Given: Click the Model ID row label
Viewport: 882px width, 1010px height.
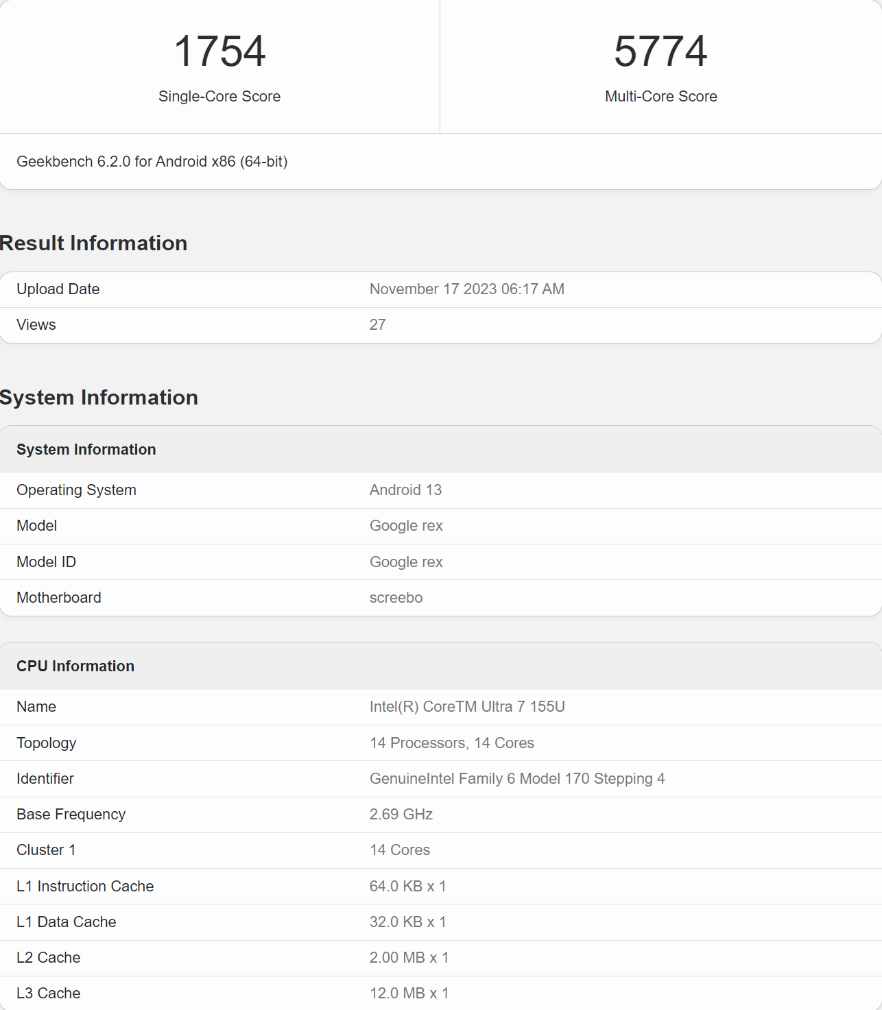Looking at the screenshot, I should tap(46, 562).
